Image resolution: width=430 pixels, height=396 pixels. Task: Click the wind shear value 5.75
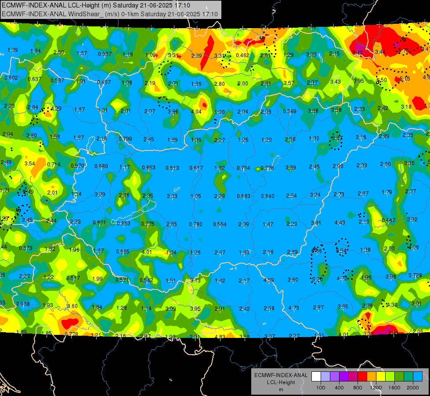point(403,51)
